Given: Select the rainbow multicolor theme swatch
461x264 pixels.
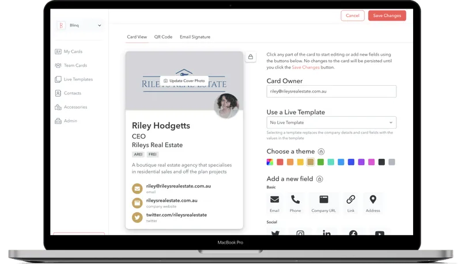Looking at the screenshot, I should [270, 162].
